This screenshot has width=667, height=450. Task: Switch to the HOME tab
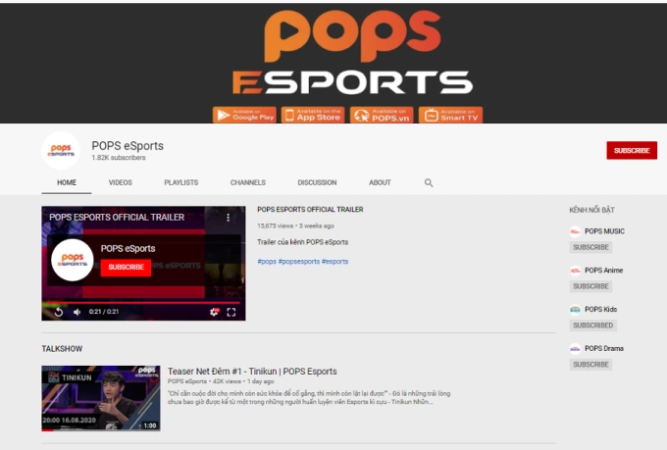point(67,182)
